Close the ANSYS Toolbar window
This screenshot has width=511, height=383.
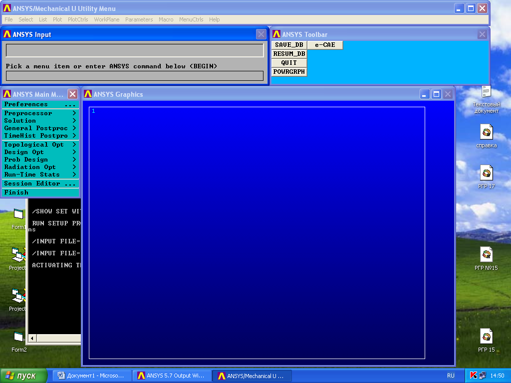pos(483,34)
